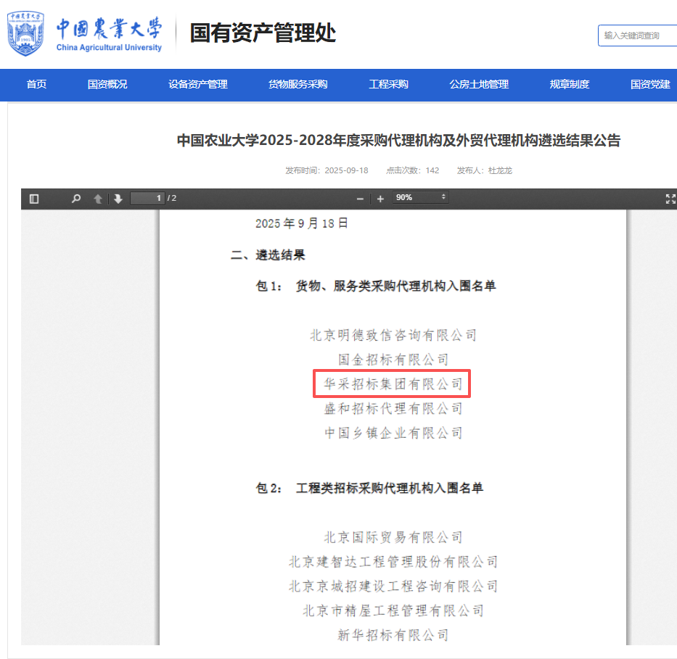Open the 规章制度 navigation item
Screen dimensions: 677x659
coord(570,84)
